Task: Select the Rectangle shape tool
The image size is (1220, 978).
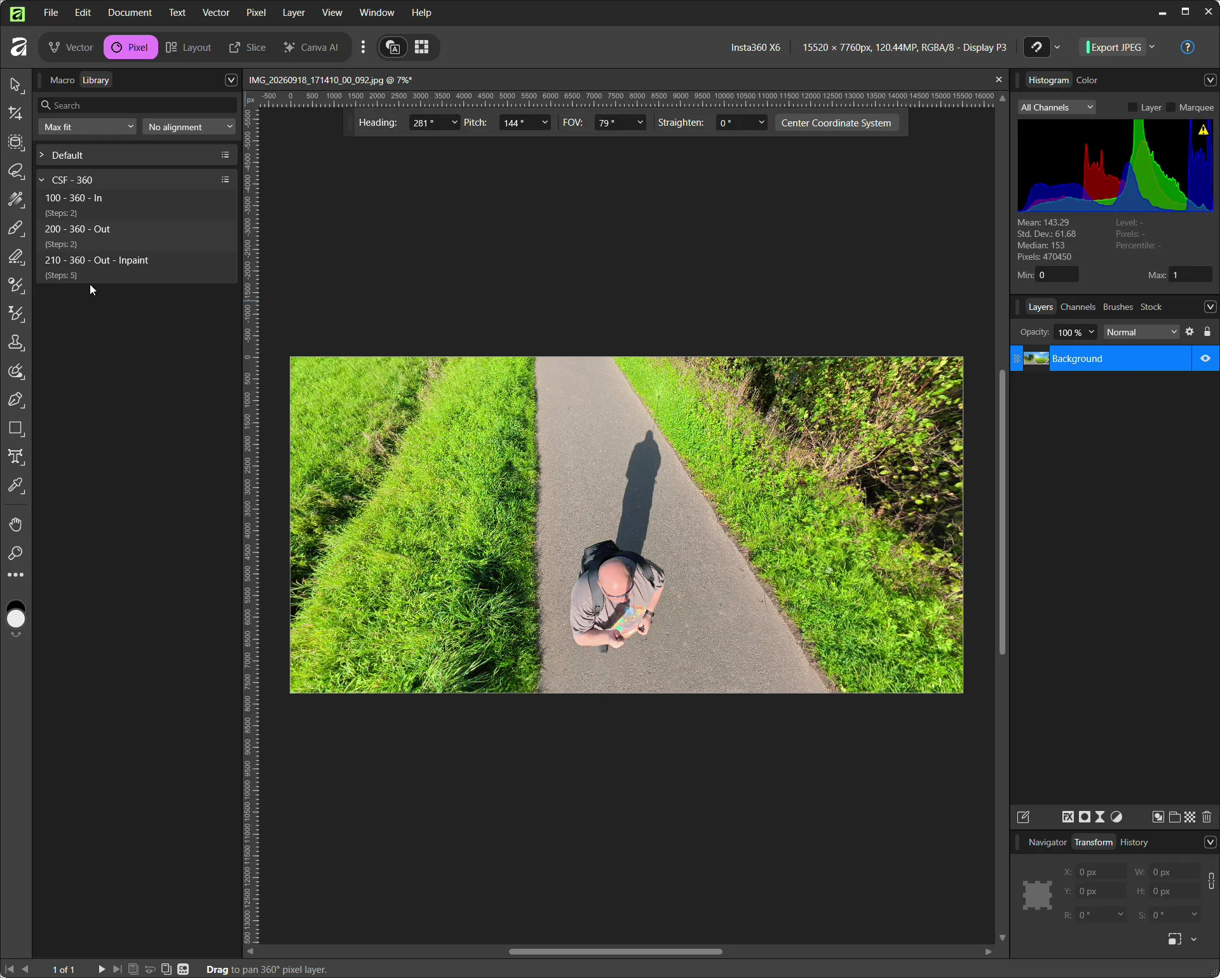Action: click(16, 429)
